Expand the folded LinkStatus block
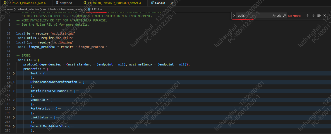331x134 pixels. click(13, 118)
